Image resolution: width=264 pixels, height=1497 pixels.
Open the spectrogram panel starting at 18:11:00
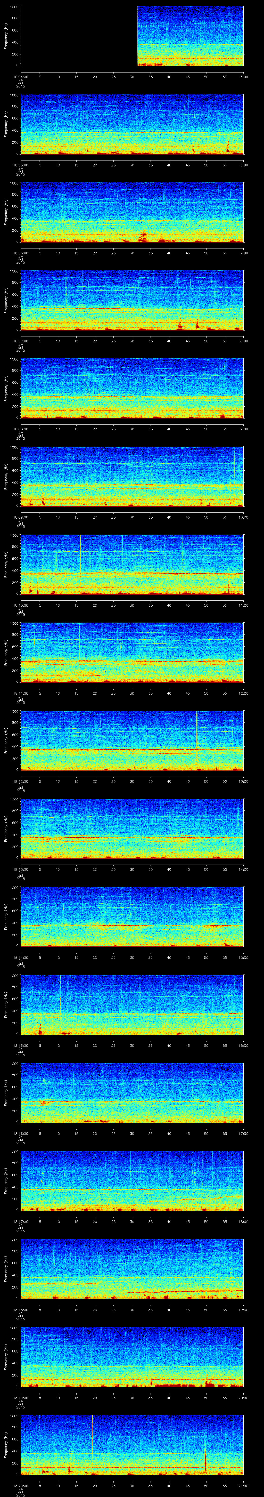pyautogui.click(x=132, y=653)
